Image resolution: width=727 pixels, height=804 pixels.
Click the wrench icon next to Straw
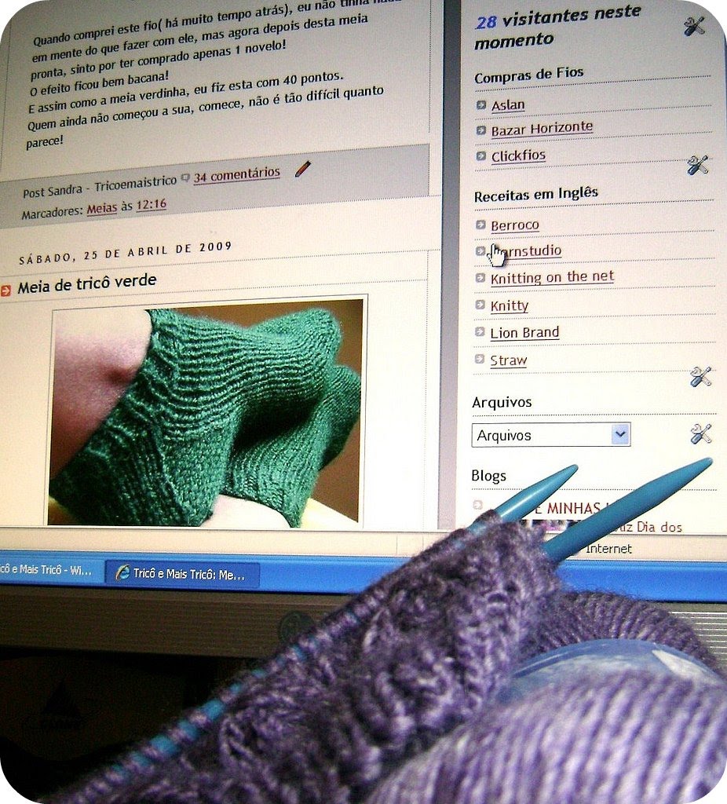pyautogui.click(x=700, y=376)
